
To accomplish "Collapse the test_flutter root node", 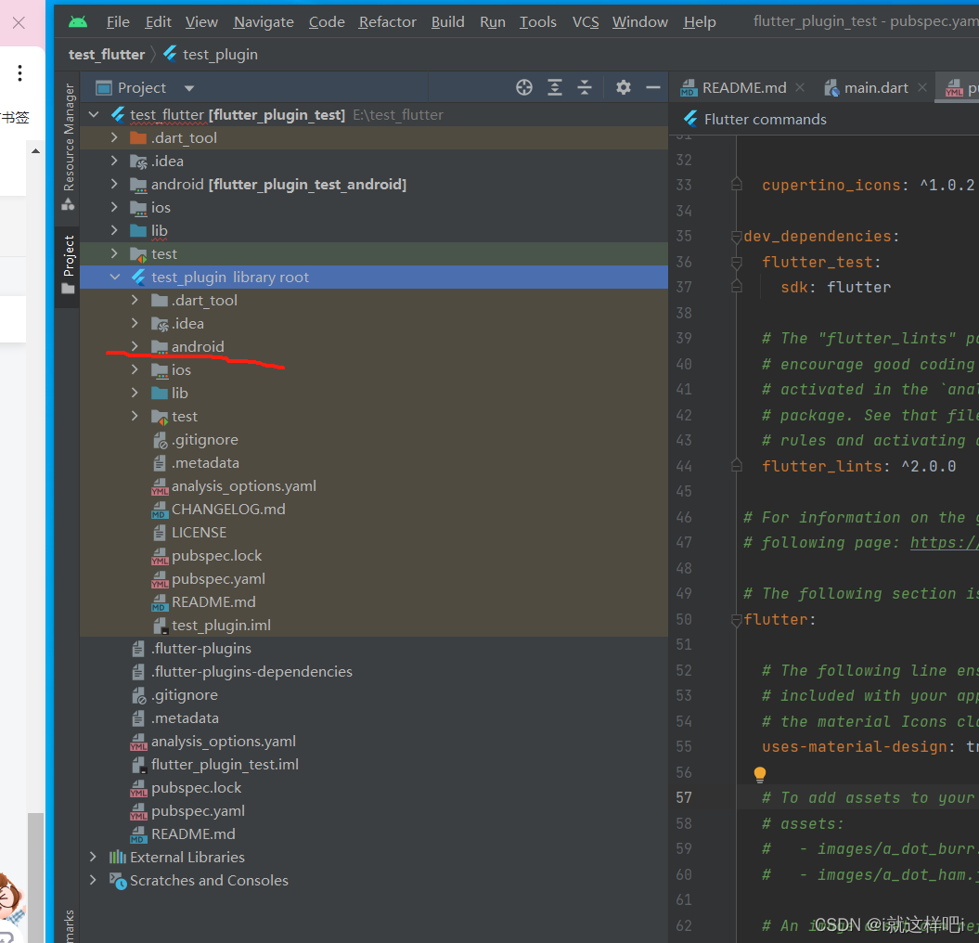I will (95, 114).
